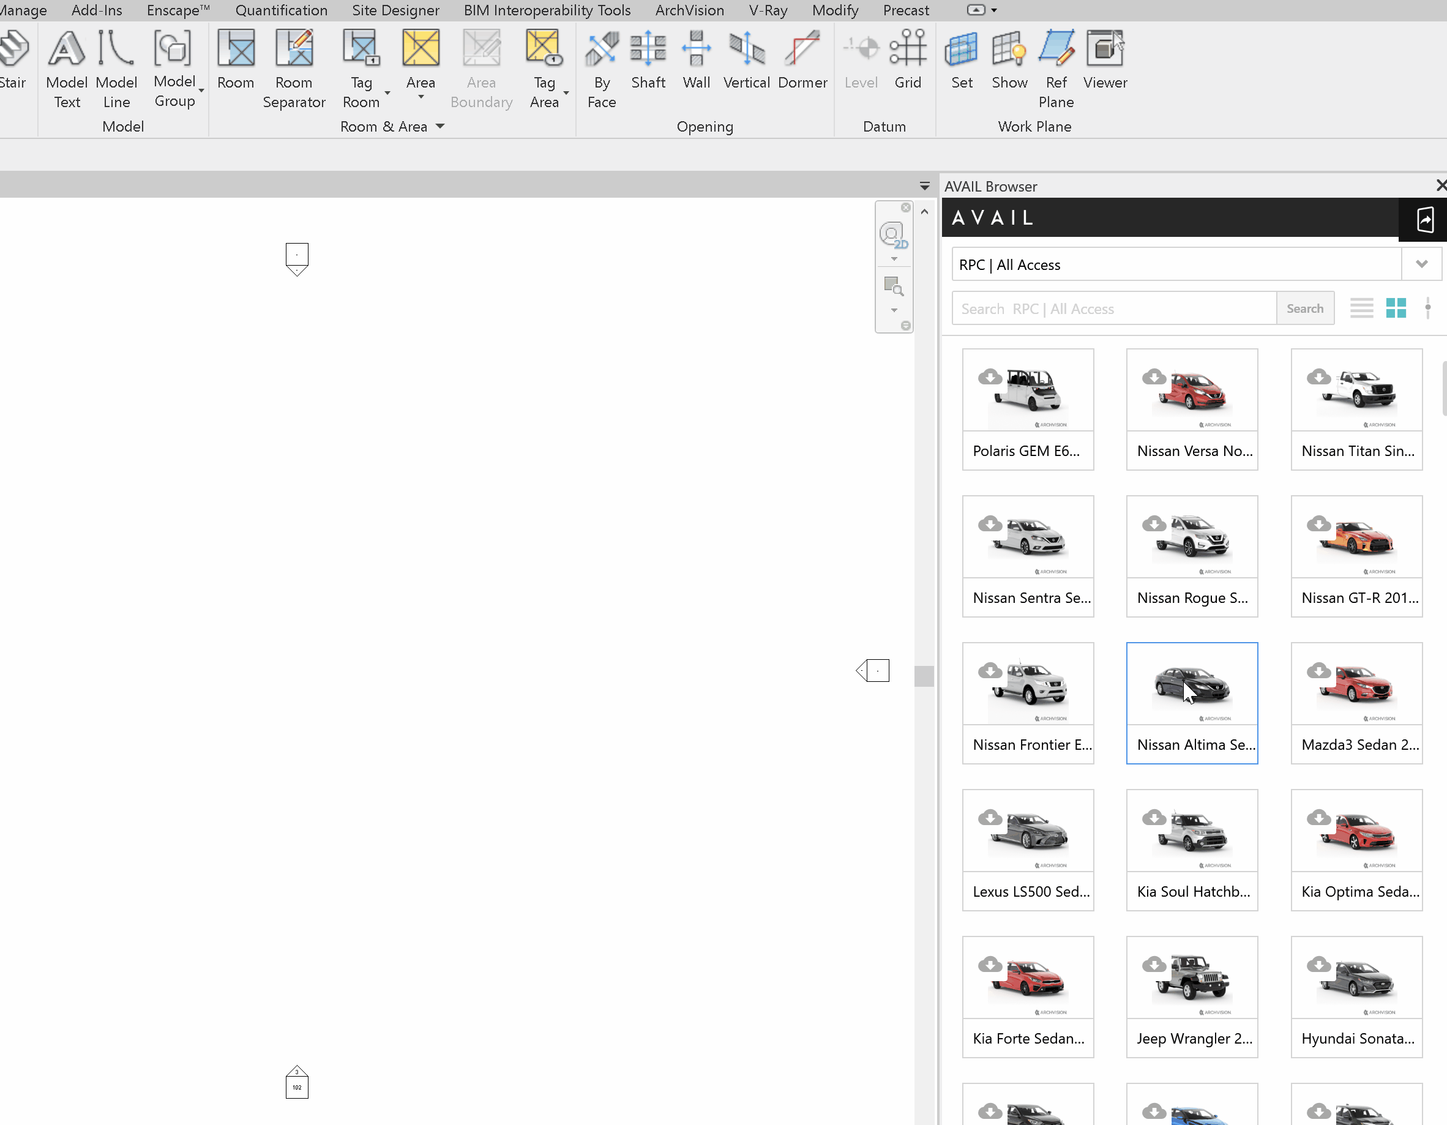Click the AVAIL share/export icon

tap(1425, 219)
